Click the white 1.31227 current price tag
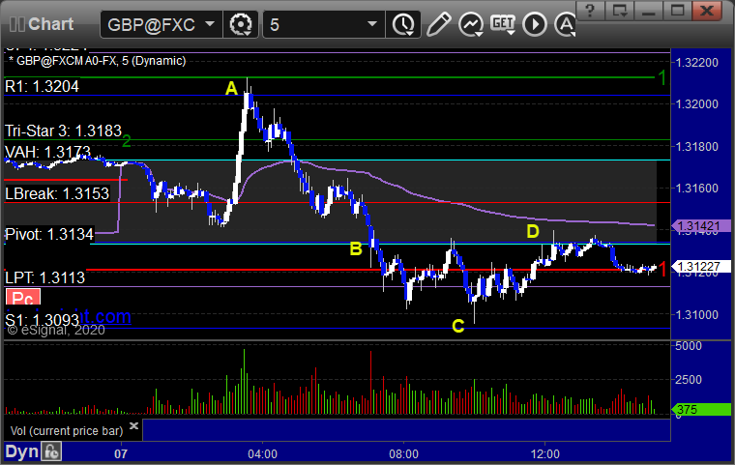Viewport: 735px width, 465px height. pyautogui.click(x=701, y=267)
